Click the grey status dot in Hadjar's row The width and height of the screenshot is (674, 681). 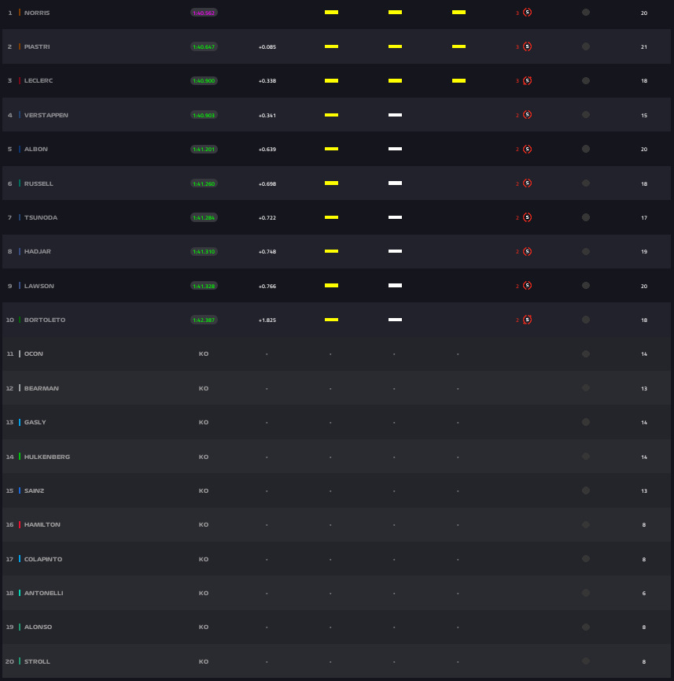586,251
